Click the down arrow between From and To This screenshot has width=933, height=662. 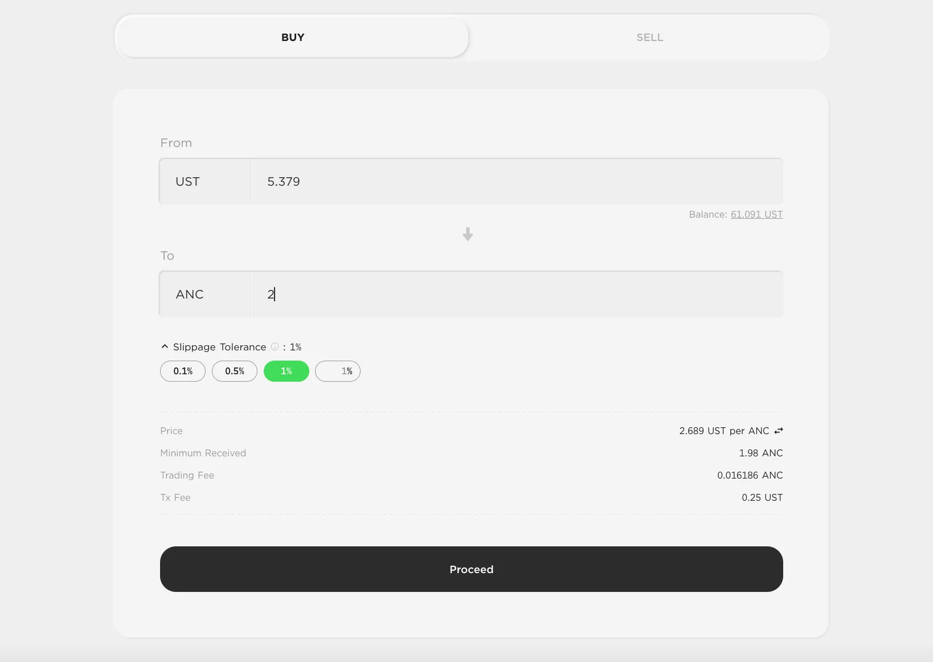(x=468, y=234)
